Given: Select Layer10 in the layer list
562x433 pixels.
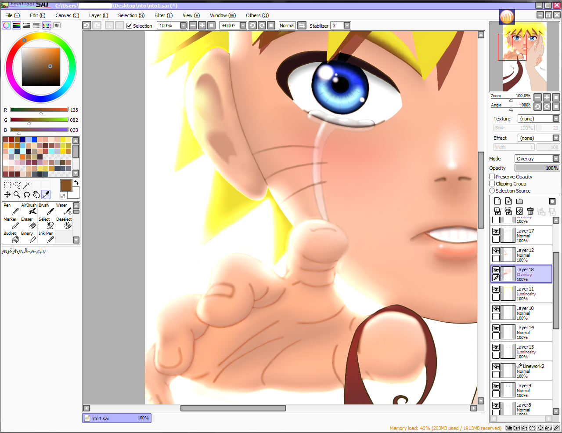Looking at the screenshot, I should tap(521, 313).
